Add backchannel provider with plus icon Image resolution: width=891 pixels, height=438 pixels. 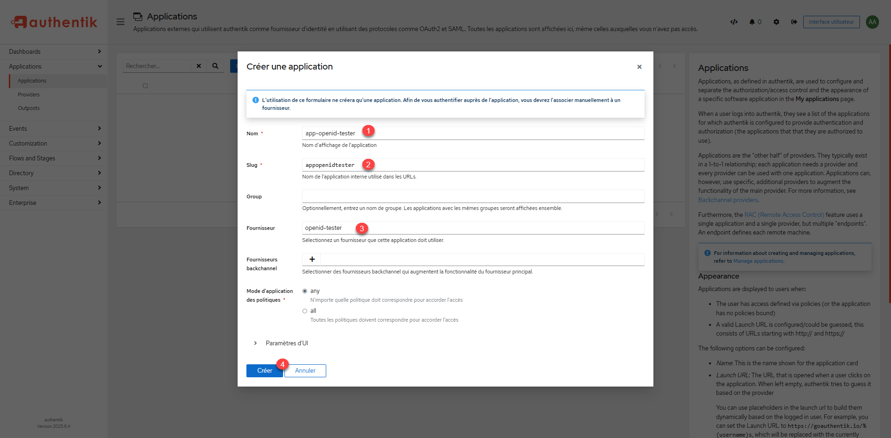coord(312,260)
